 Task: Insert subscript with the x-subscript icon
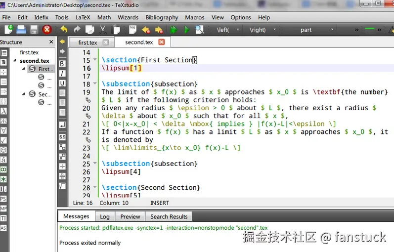pyautogui.click(x=62, y=147)
